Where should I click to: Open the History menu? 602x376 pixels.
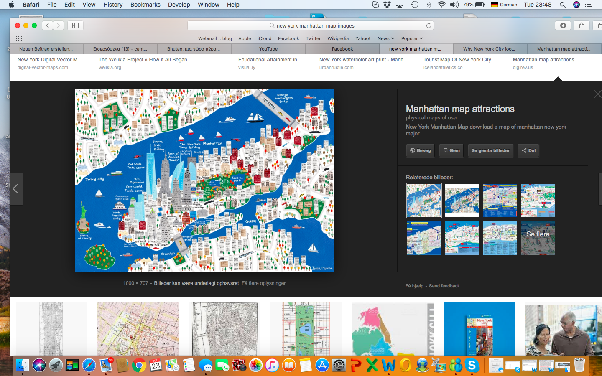pos(113,5)
